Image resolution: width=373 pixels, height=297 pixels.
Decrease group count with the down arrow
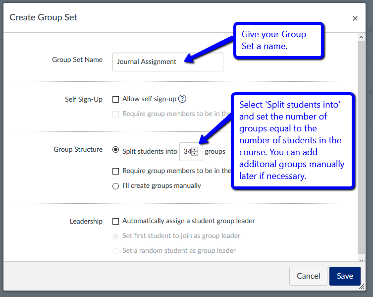coord(195,154)
